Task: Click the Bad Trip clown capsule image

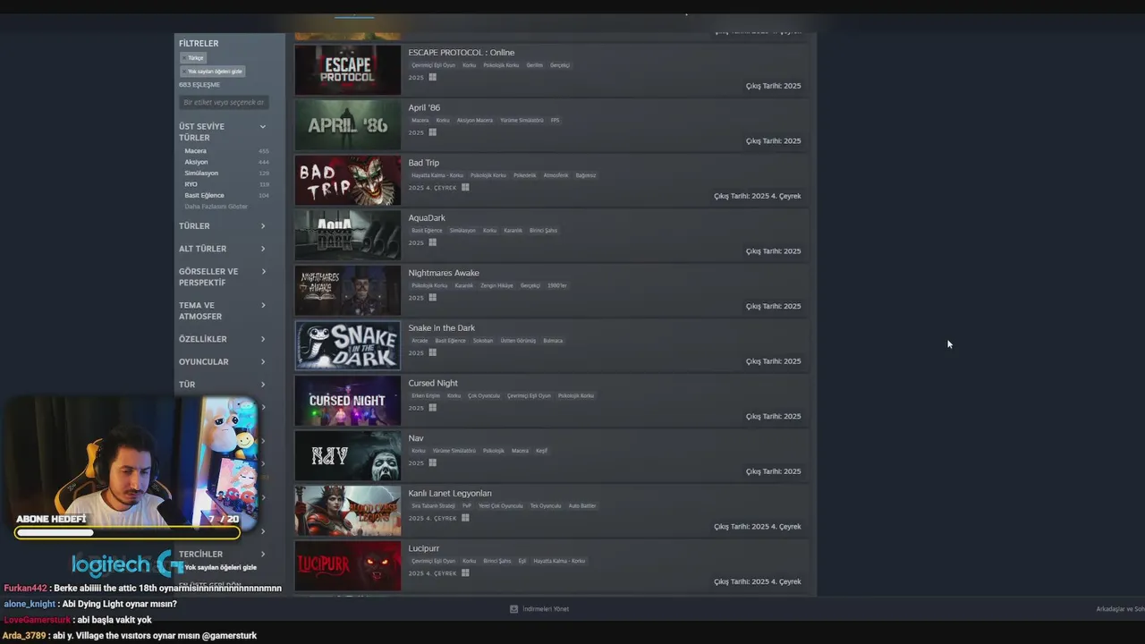Action: [348, 181]
